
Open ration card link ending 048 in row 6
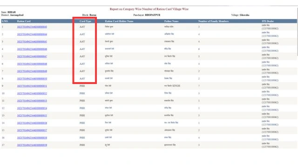tap(32, 64)
